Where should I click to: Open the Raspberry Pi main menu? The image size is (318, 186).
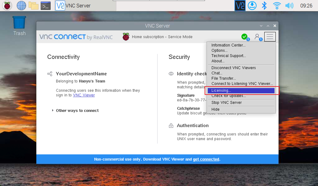[7, 6]
